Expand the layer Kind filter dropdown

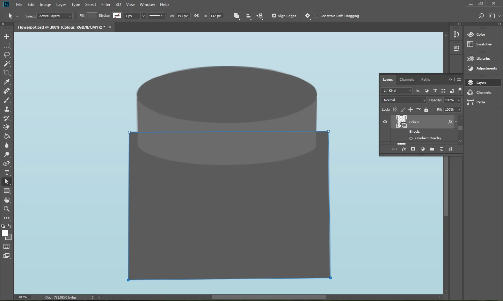pos(397,91)
